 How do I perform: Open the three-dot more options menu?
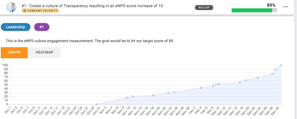(285, 7)
